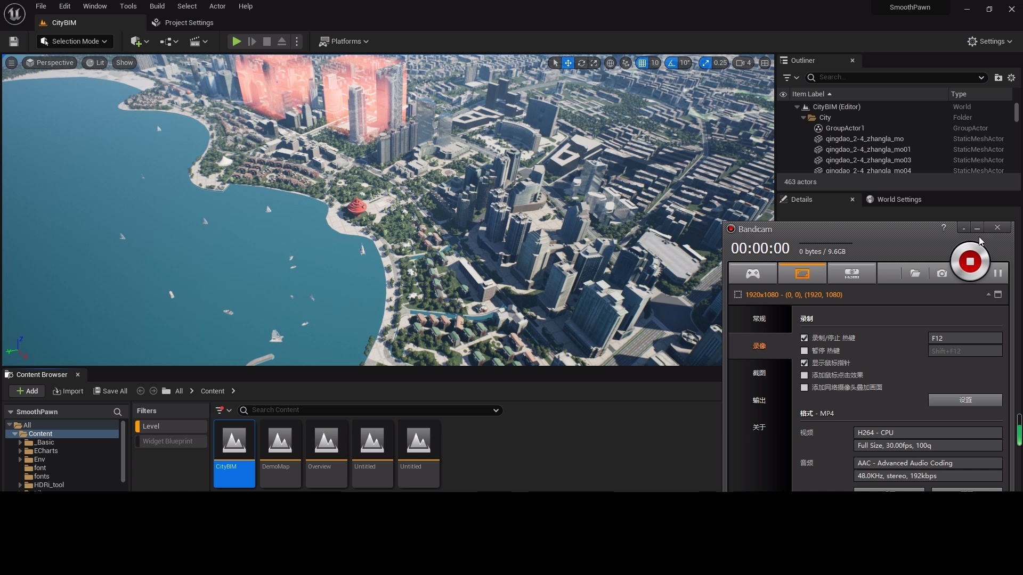Enable 添加鼠标点击效果 checkbox

point(804,375)
